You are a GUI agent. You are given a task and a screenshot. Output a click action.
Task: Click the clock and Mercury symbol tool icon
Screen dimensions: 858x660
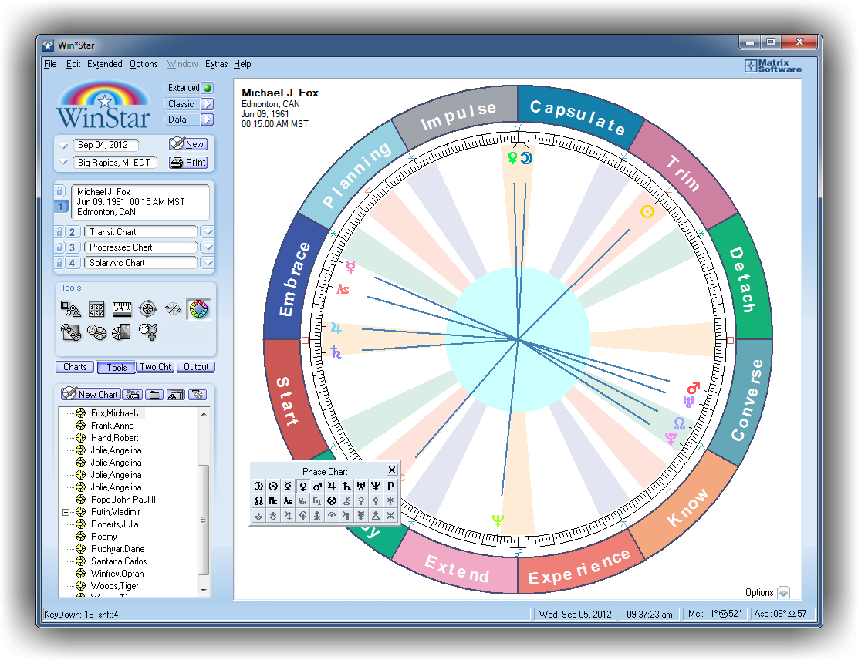[147, 332]
